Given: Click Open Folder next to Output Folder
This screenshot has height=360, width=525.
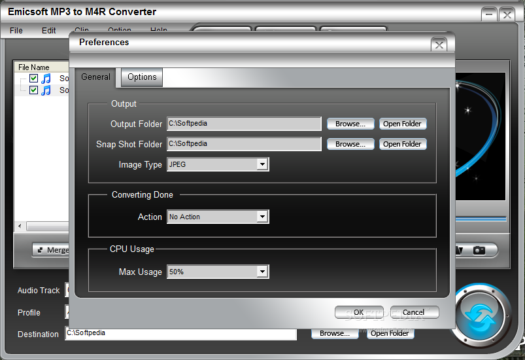Looking at the screenshot, I should [403, 124].
